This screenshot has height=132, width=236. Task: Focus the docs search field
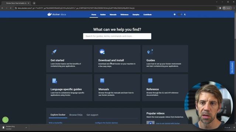coord(117,36)
